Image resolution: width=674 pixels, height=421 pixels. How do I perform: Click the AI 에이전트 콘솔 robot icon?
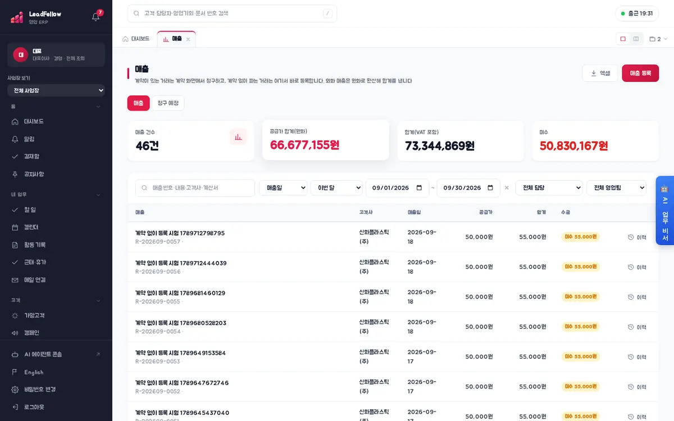(x=15, y=354)
